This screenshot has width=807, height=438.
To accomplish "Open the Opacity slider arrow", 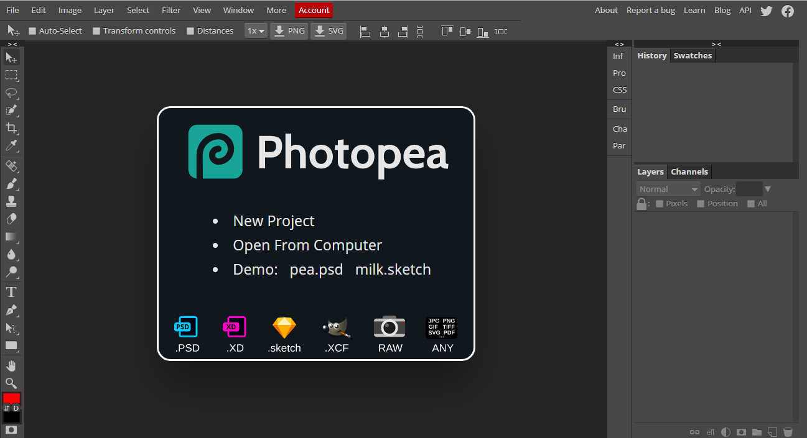I will [x=768, y=189].
